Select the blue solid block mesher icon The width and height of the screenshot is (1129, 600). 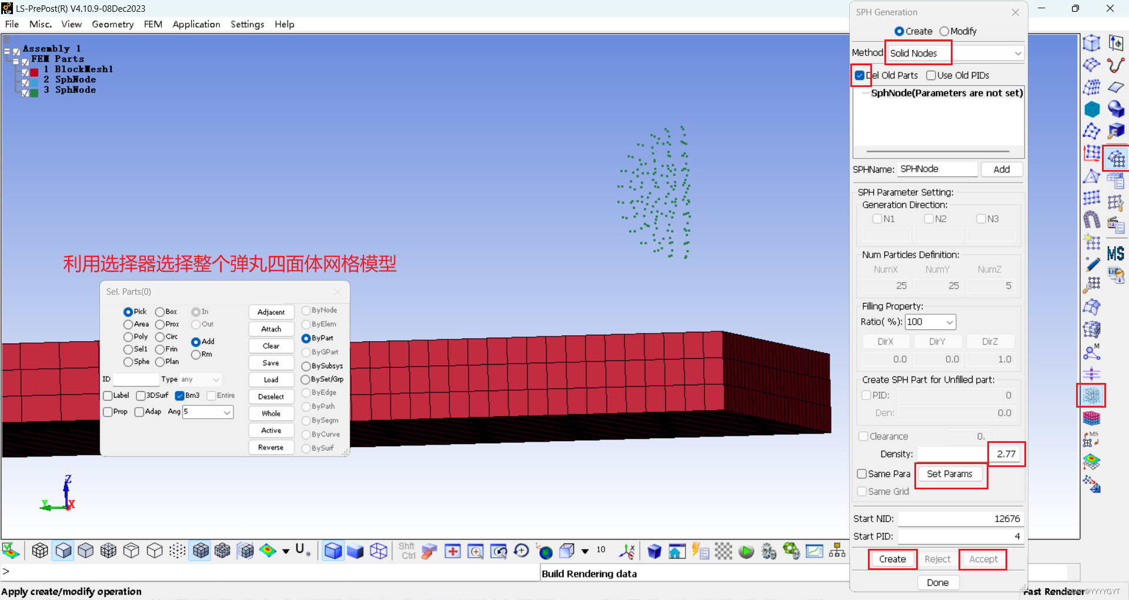tap(1092, 109)
